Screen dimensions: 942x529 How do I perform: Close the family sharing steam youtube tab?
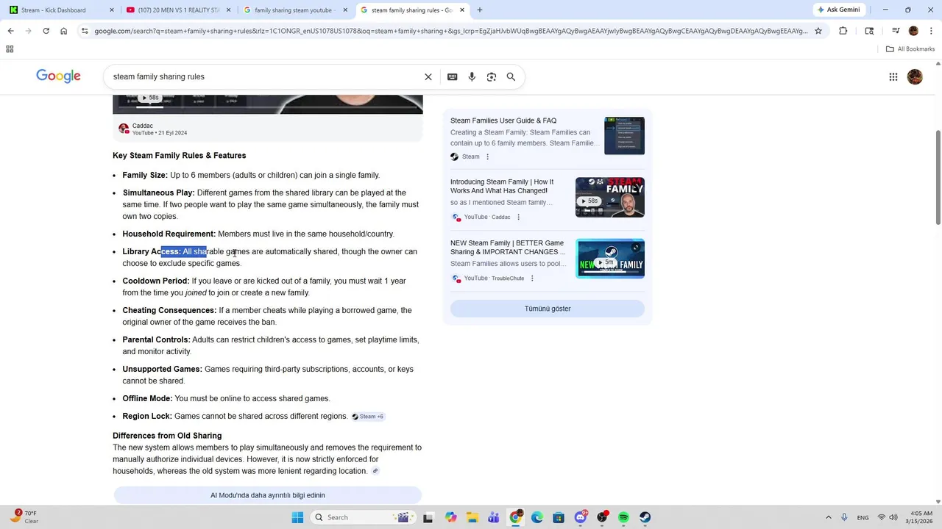click(x=345, y=10)
